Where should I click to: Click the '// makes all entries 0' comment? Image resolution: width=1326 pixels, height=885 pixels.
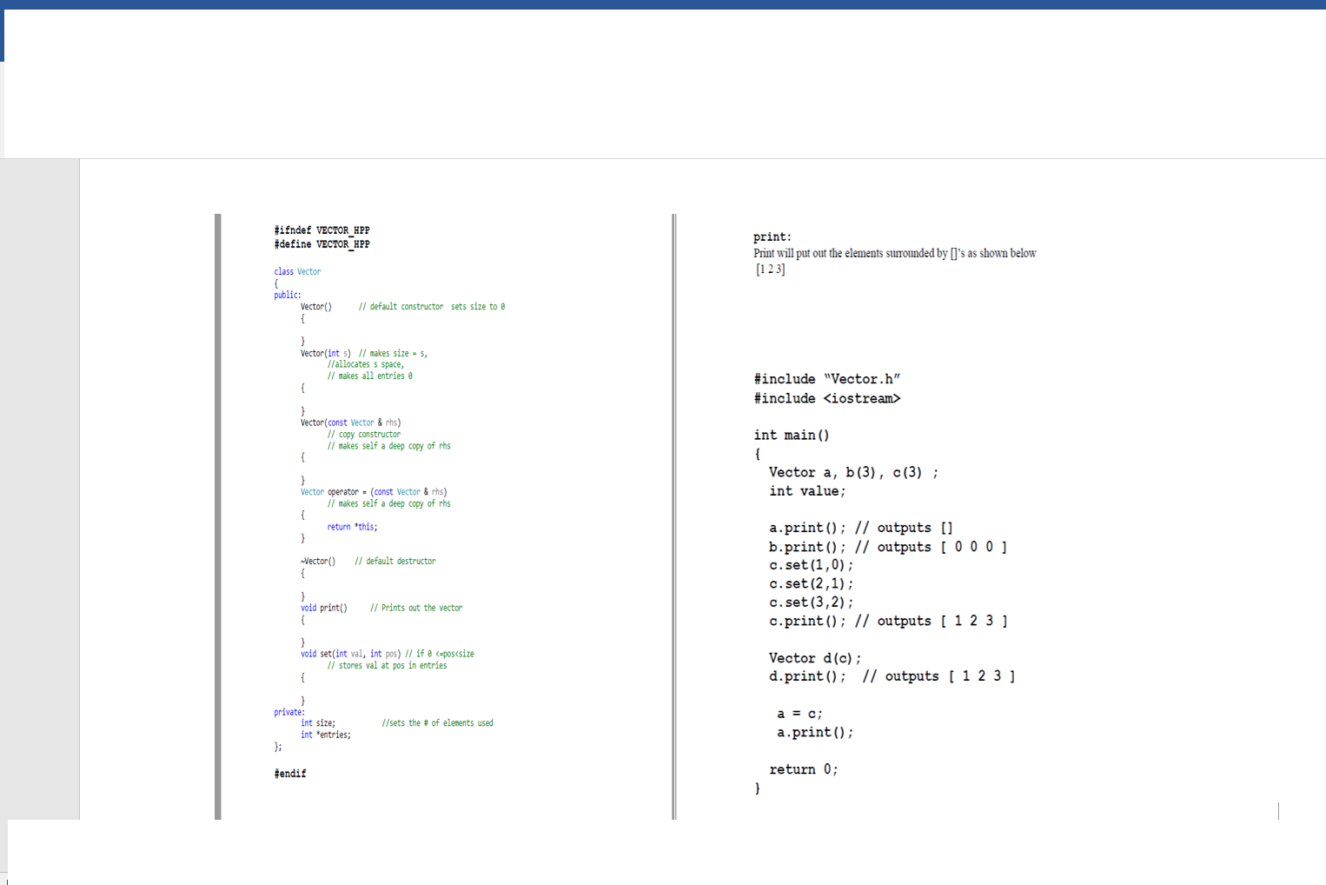click(x=370, y=376)
